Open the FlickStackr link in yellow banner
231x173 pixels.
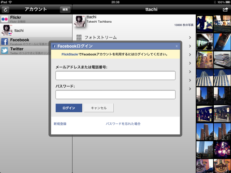tap(70, 54)
